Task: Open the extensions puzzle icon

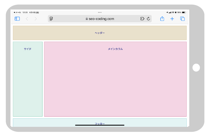Action: click(142, 19)
